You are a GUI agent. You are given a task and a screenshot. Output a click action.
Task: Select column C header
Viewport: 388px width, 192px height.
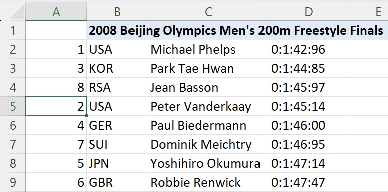coord(208,12)
